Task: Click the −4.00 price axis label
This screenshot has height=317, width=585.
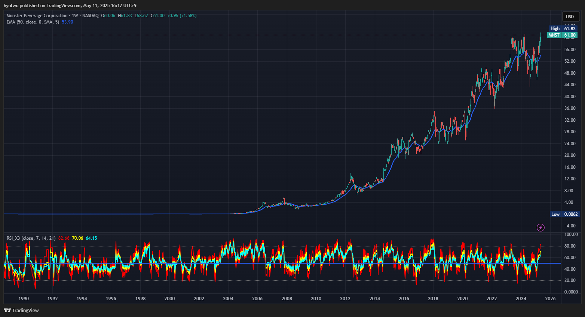Action: click(x=570, y=226)
